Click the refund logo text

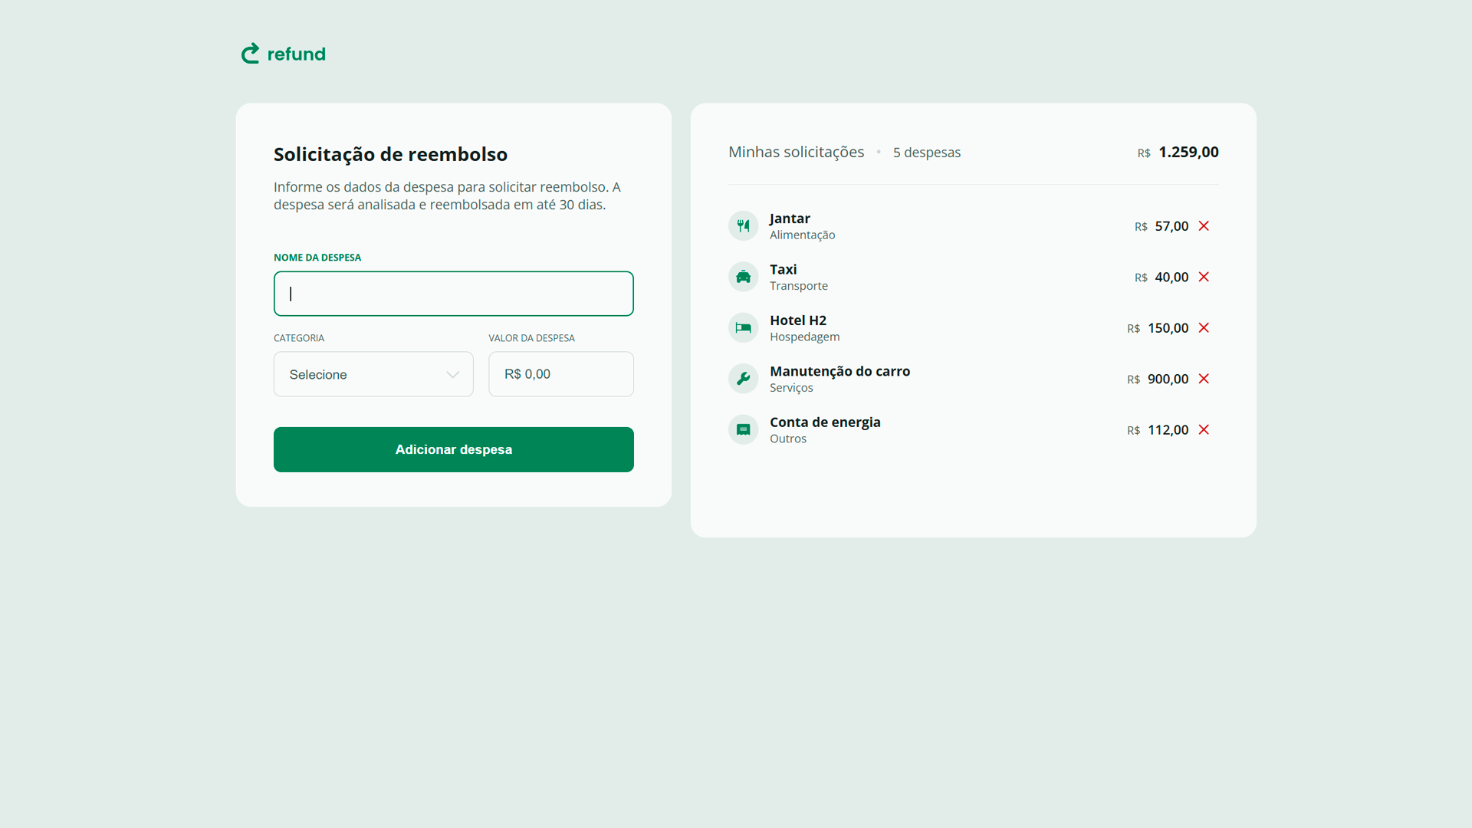(x=297, y=54)
